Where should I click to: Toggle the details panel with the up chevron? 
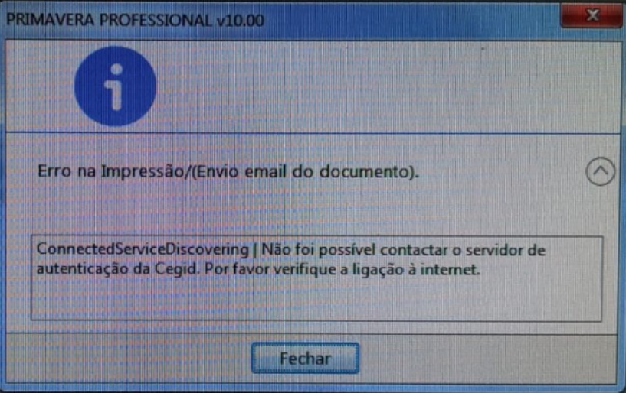(600, 171)
